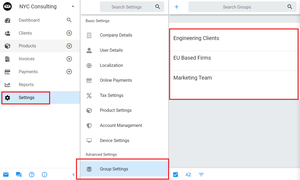Click the Search Groups input field
300x180 pixels.
click(237, 7)
